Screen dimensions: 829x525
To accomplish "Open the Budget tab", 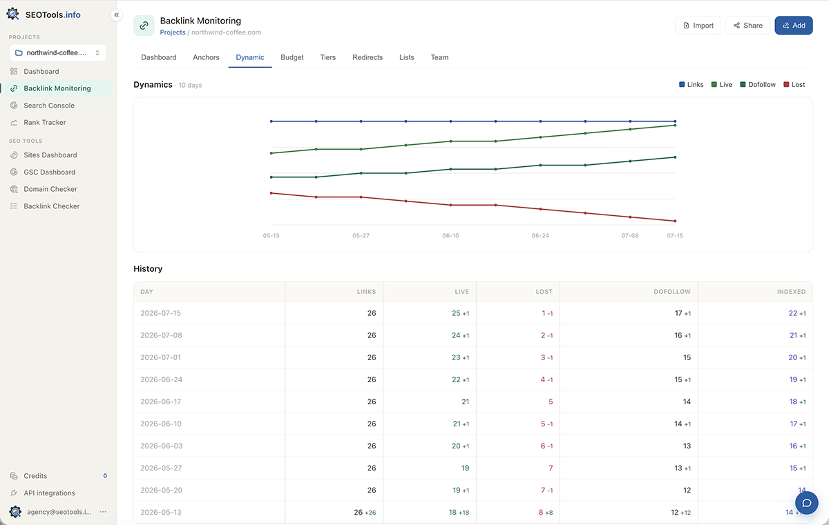I will click(292, 57).
